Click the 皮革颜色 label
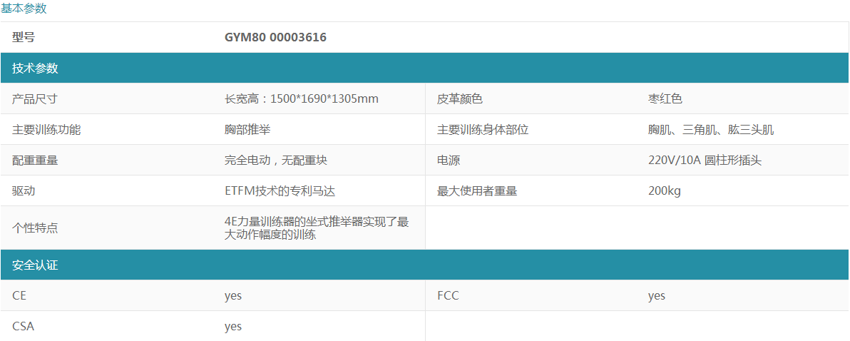850x341 pixels. point(460,99)
